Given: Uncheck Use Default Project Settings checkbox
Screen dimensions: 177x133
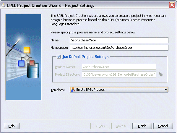Looking at the screenshot, I should [x=59, y=56].
